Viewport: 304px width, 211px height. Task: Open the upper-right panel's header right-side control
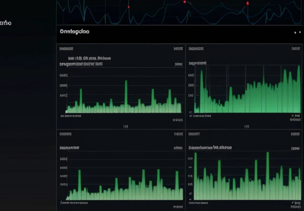[x=295, y=49]
